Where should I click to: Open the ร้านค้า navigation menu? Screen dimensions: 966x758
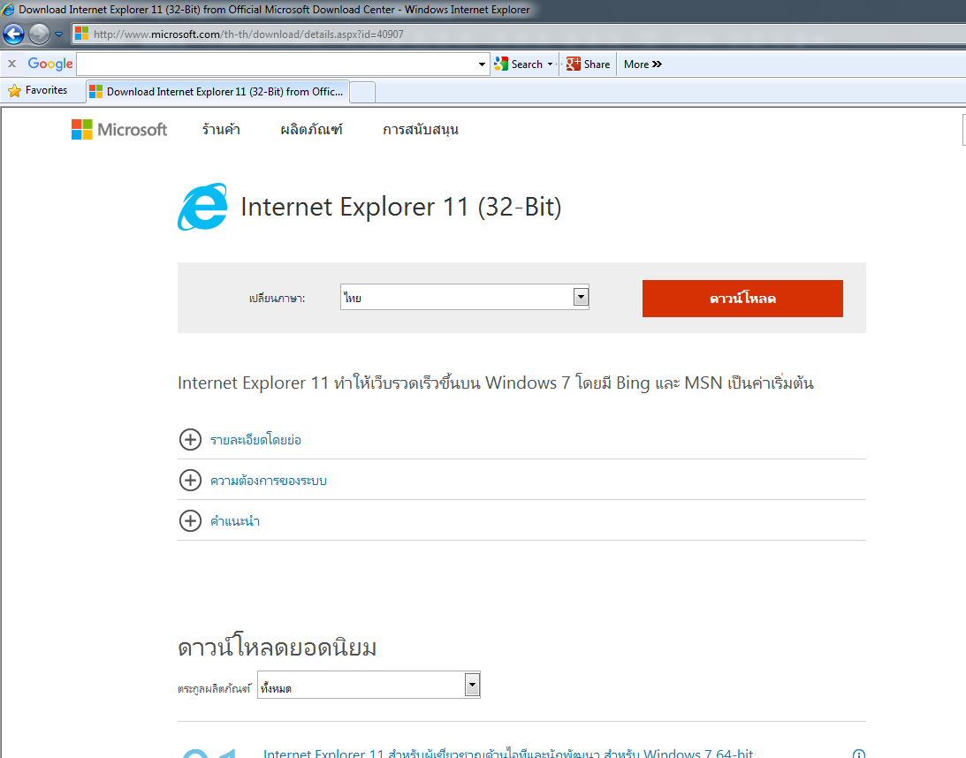(221, 129)
